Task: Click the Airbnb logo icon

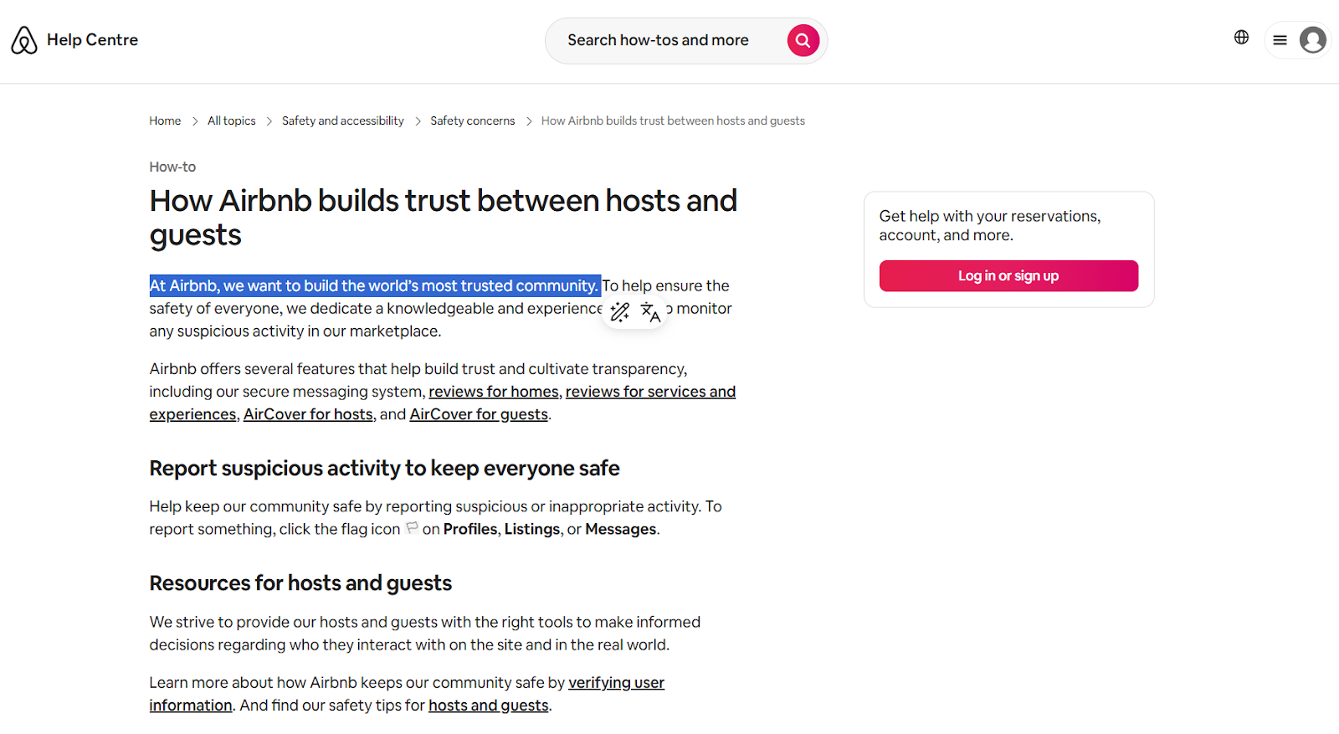Action: pyautogui.click(x=24, y=40)
